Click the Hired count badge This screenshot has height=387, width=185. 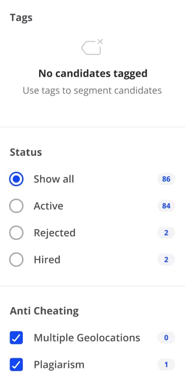pyautogui.click(x=166, y=260)
